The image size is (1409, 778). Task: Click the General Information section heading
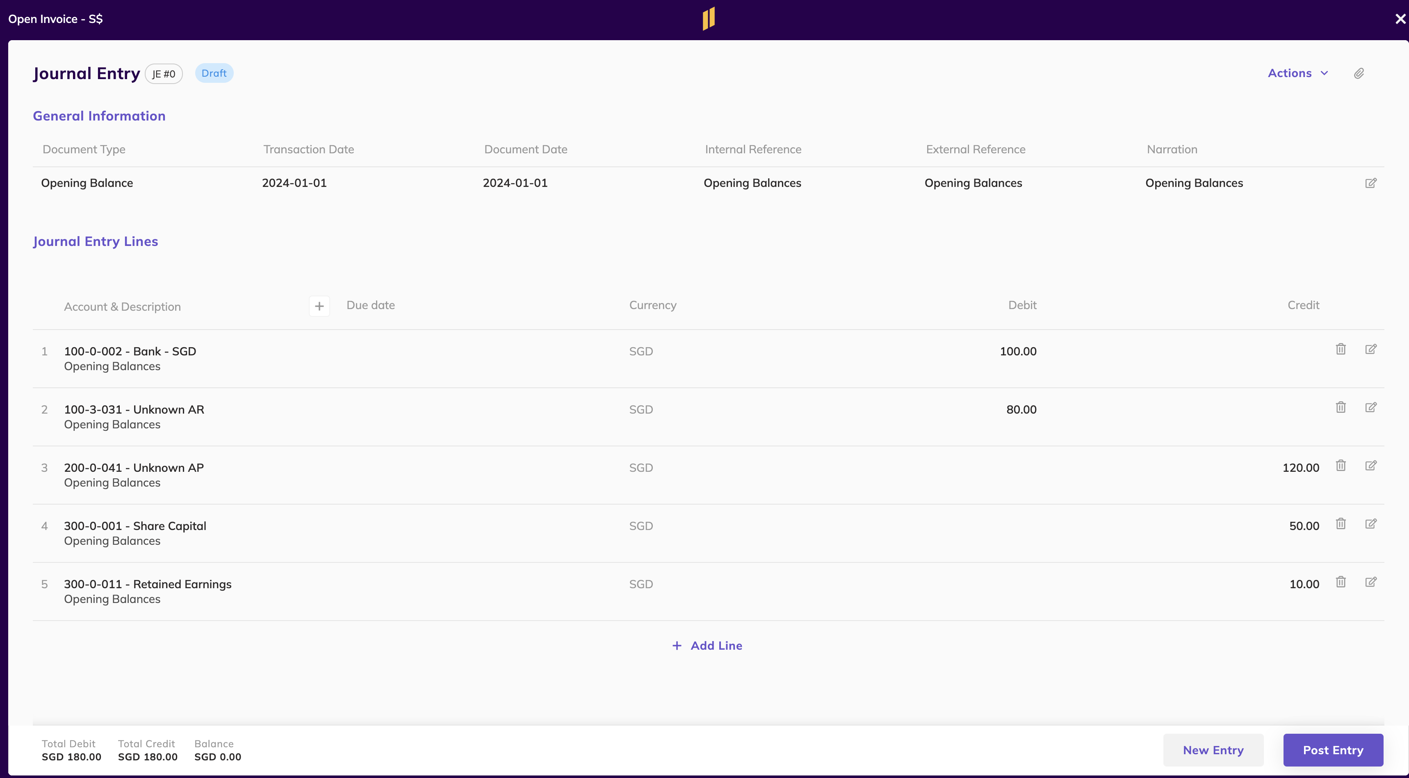[x=99, y=116]
